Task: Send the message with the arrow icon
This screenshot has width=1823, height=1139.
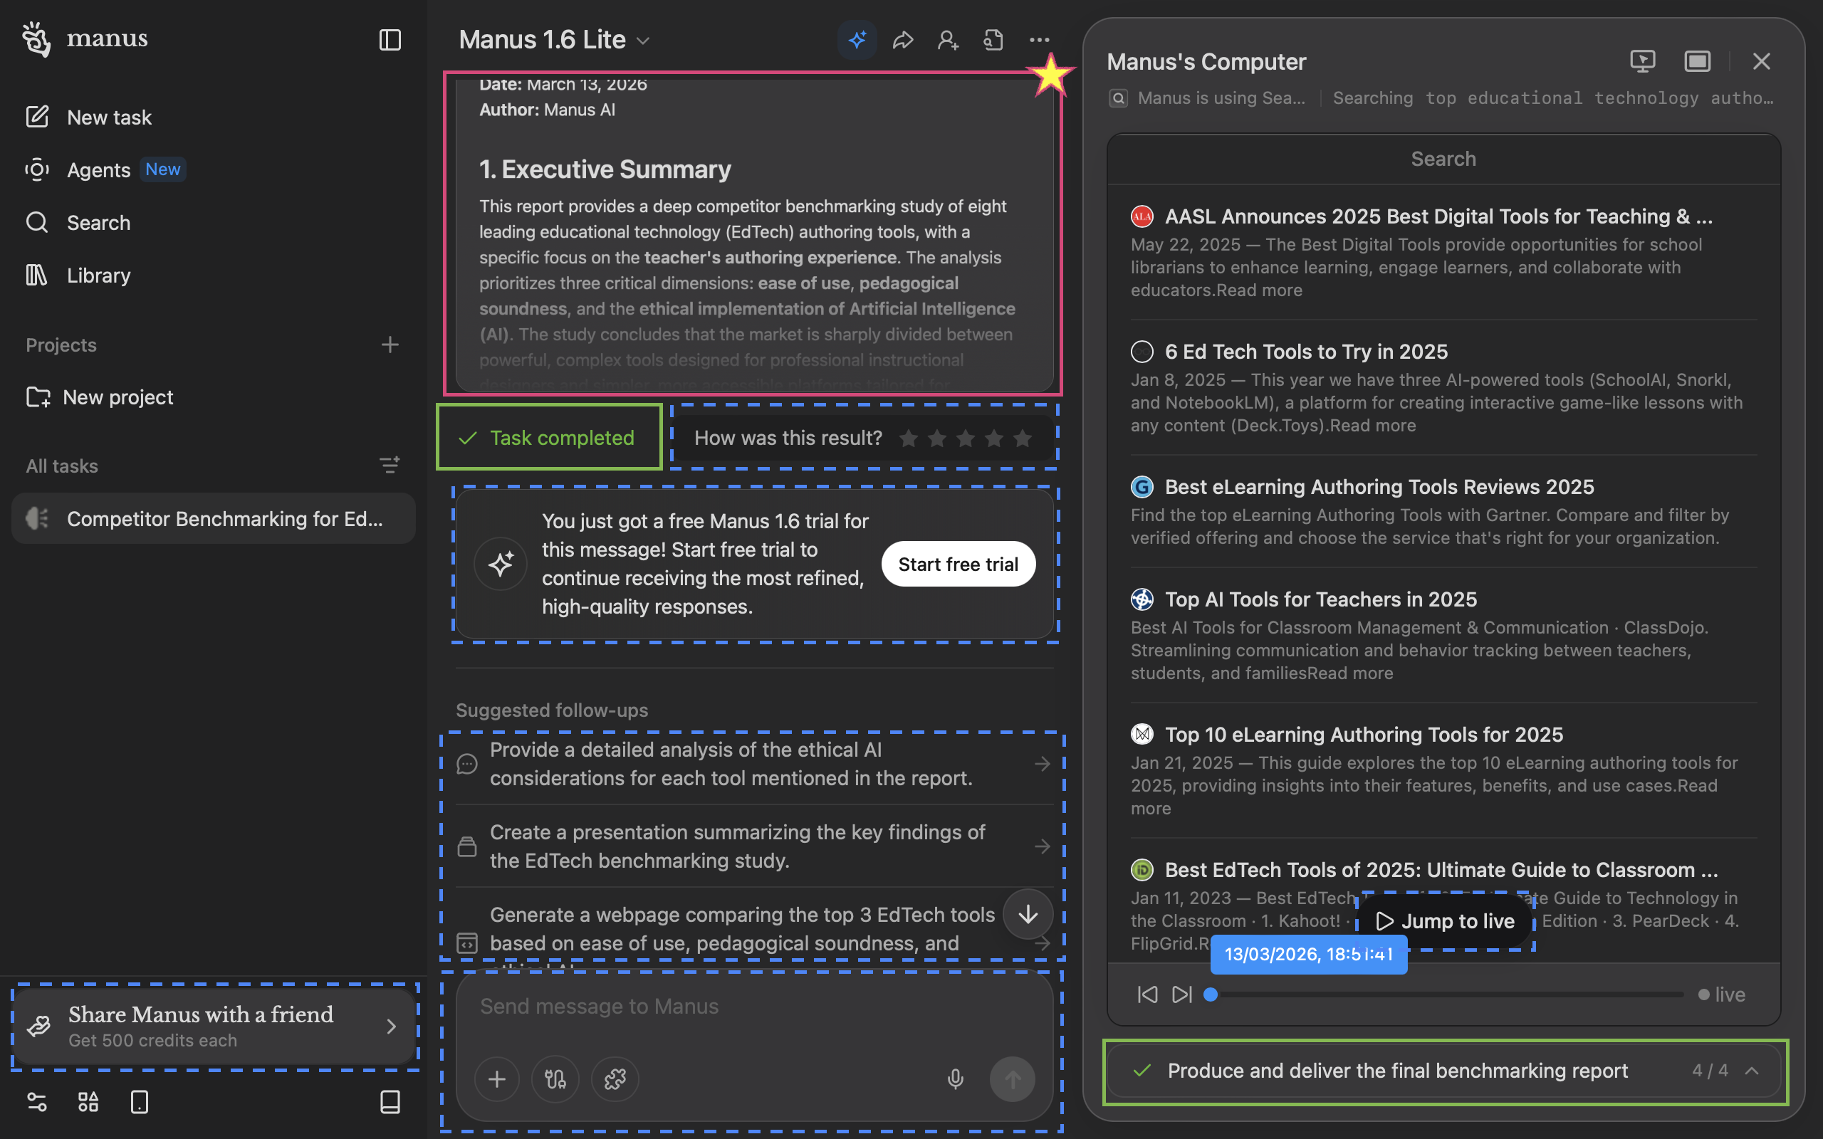Action: coord(1013,1078)
